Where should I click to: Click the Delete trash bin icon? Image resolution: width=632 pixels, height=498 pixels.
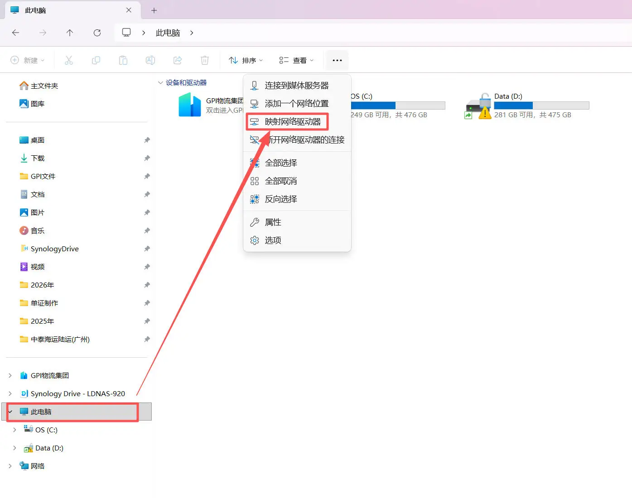(205, 60)
